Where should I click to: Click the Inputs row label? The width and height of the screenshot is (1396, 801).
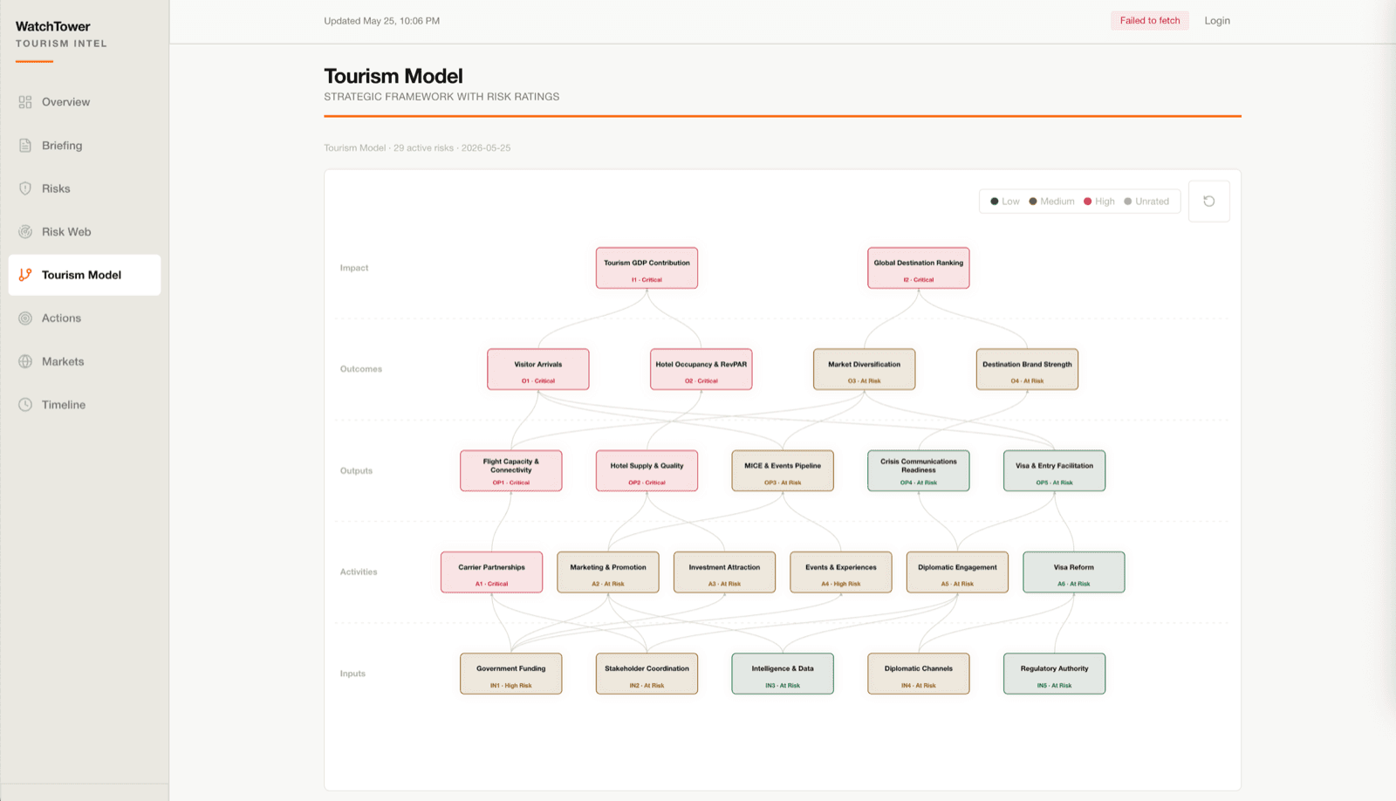click(x=352, y=674)
